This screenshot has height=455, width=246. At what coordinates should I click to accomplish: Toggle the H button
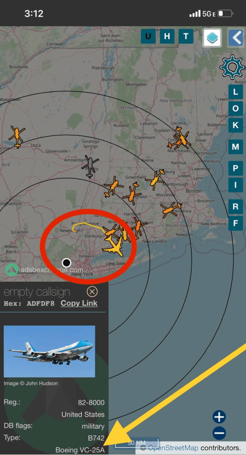pyautogui.click(x=167, y=36)
